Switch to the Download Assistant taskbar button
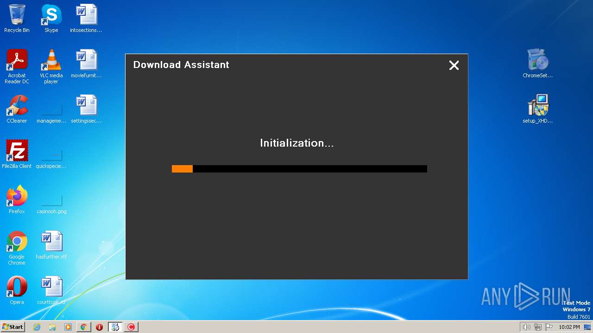 point(115,327)
